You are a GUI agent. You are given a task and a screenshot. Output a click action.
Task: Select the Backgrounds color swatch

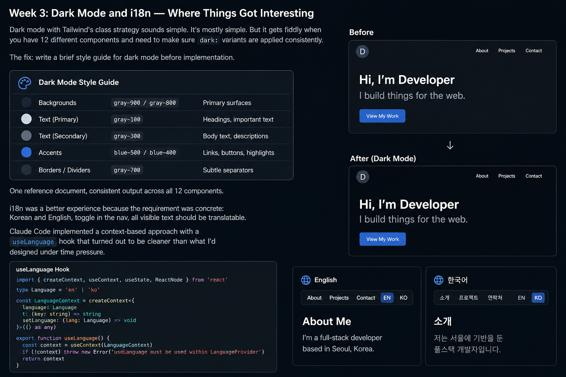[x=27, y=102]
